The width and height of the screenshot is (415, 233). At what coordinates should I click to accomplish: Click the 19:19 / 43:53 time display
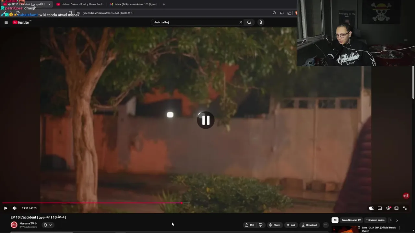(29, 208)
